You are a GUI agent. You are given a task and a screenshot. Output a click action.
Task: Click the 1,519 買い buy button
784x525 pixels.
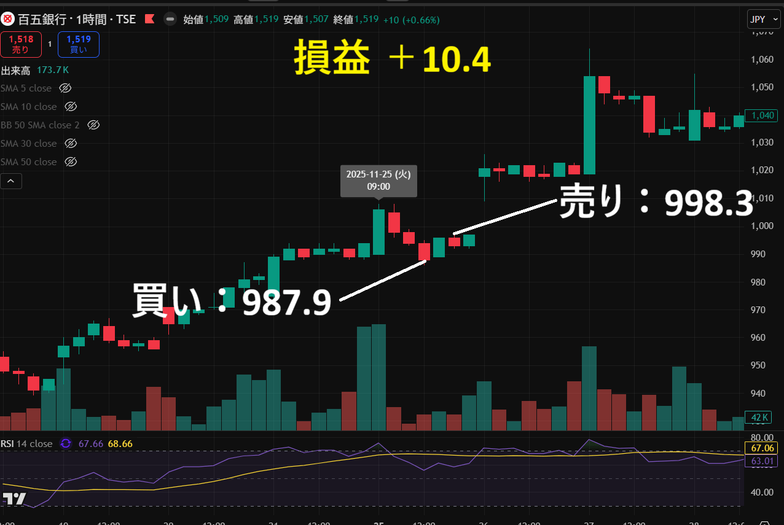click(x=79, y=45)
